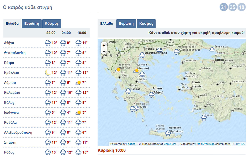Click the map zoom out minus button

point(104,51)
